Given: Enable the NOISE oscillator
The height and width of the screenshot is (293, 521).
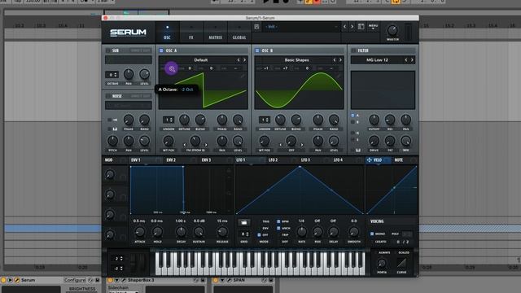Looking at the screenshot, I should [108, 96].
